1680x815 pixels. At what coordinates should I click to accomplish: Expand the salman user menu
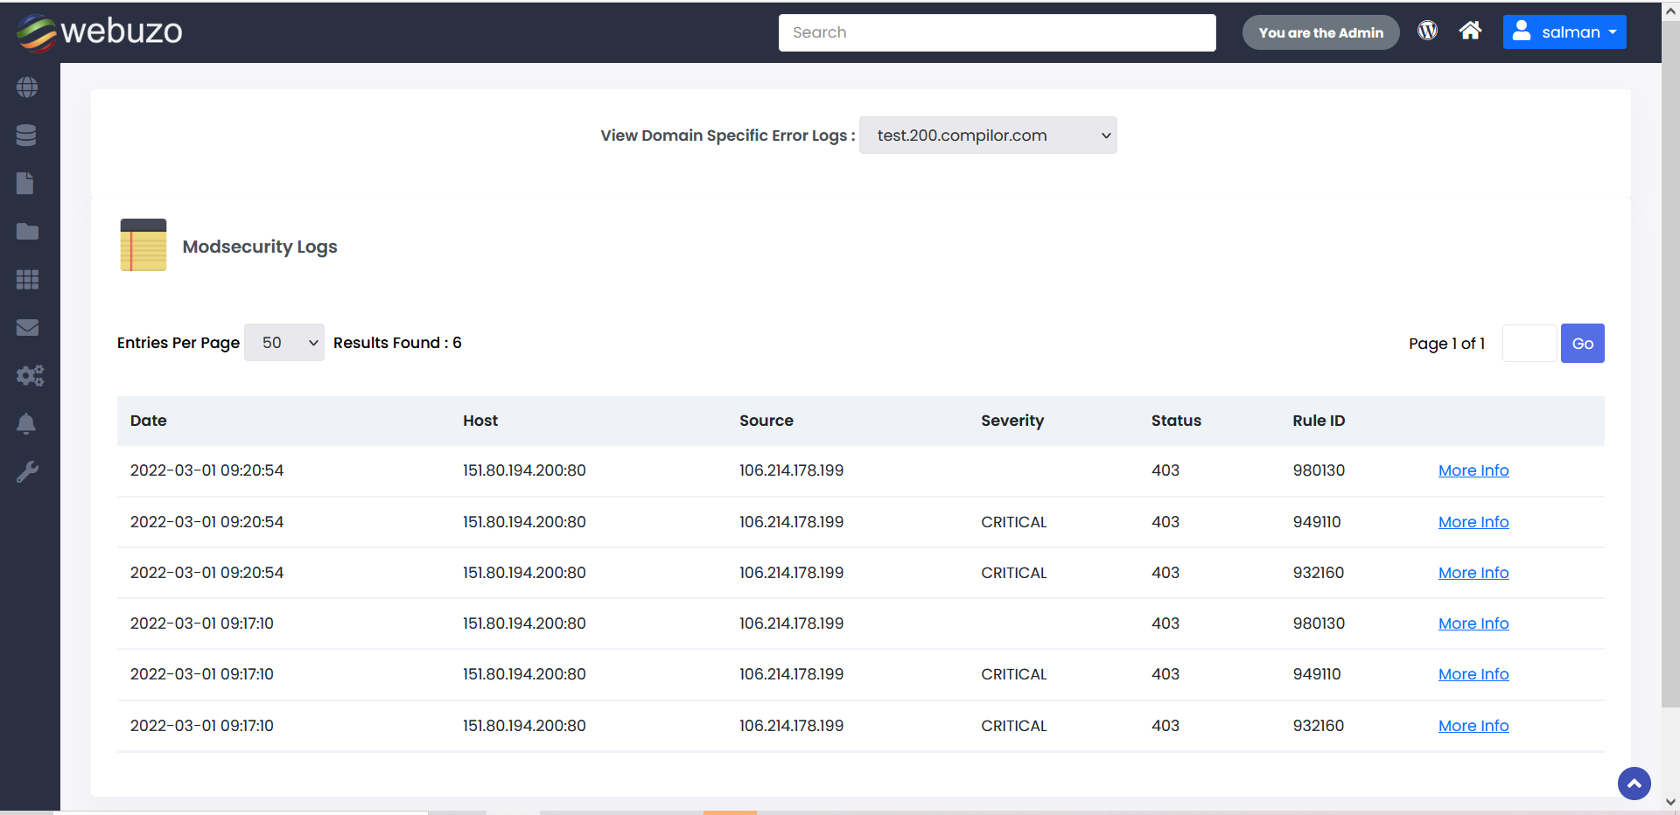pyautogui.click(x=1564, y=32)
